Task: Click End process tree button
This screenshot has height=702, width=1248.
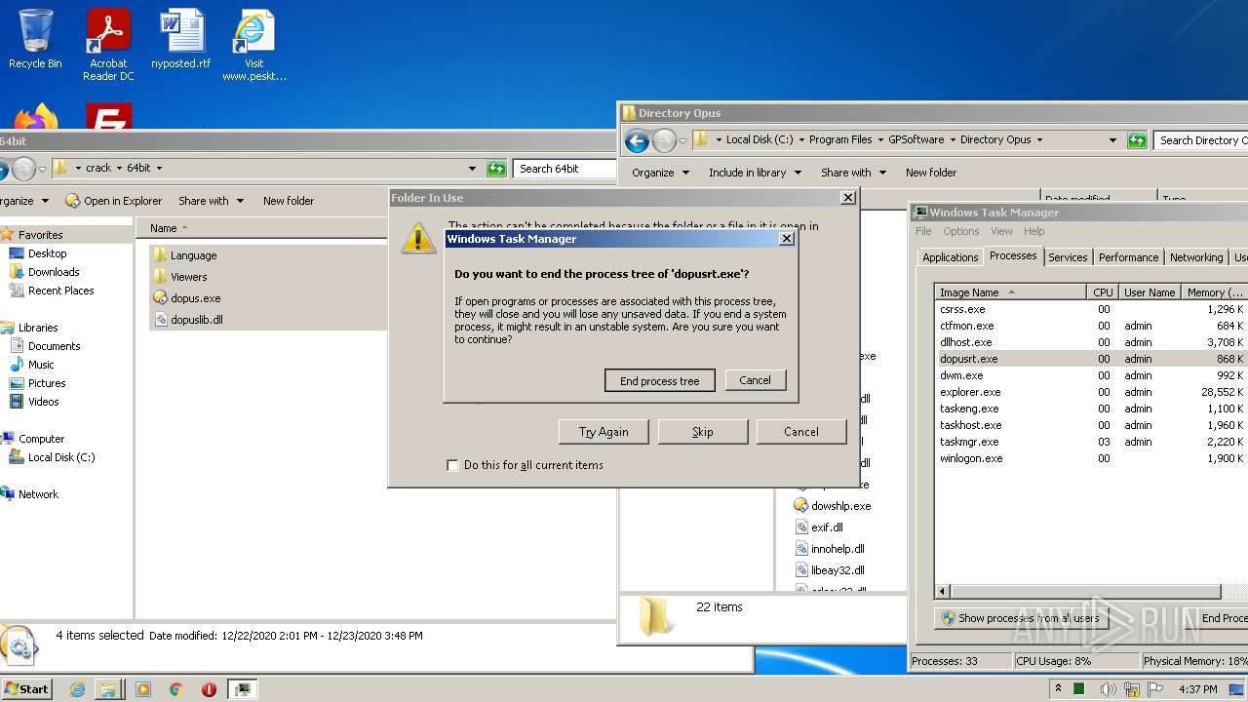Action: (660, 380)
